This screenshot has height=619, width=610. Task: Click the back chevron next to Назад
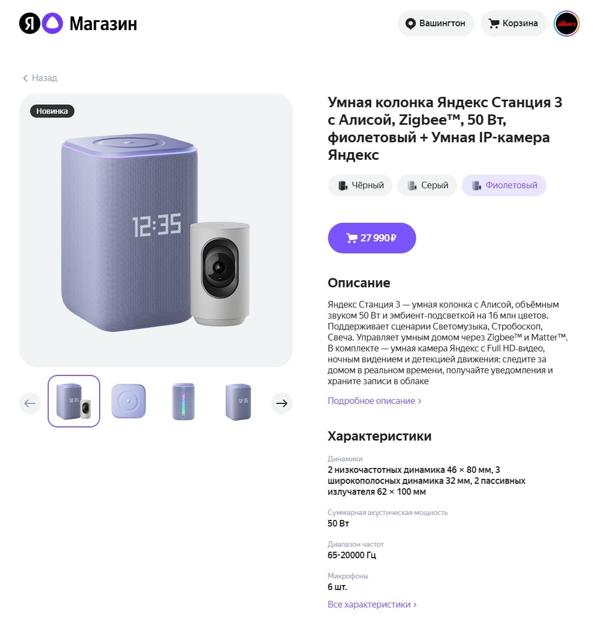coord(25,78)
